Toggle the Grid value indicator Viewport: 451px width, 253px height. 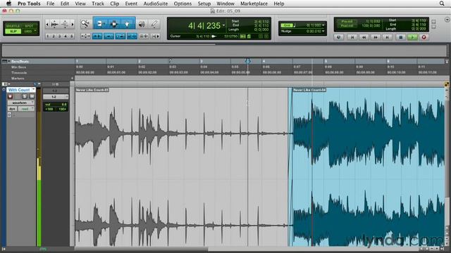click(286, 25)
